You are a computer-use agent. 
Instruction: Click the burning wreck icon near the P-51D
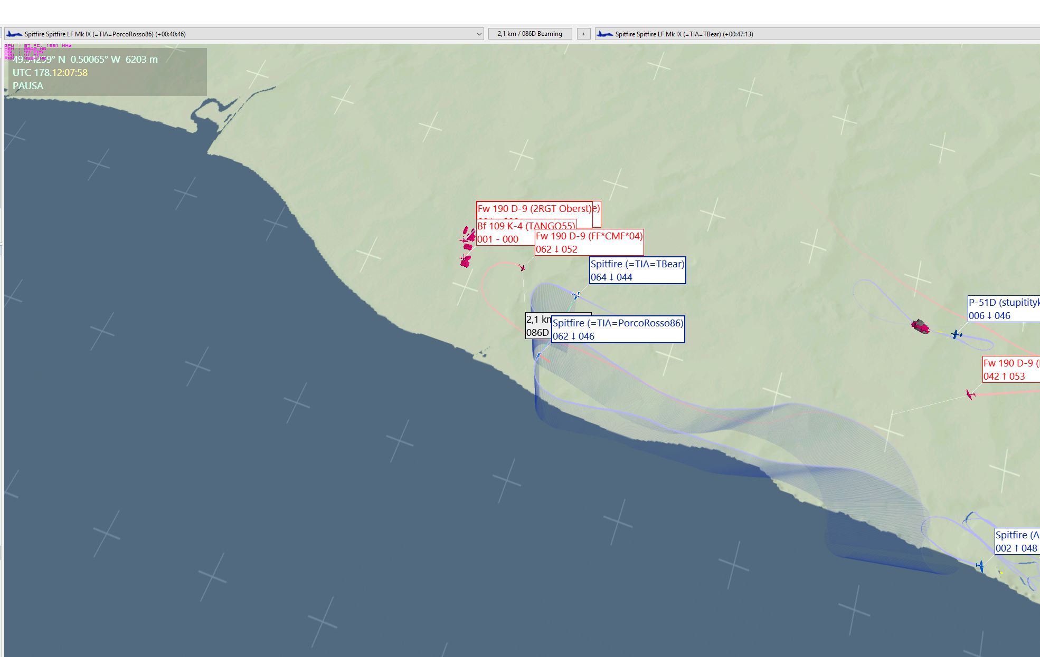tap(920, 326)
